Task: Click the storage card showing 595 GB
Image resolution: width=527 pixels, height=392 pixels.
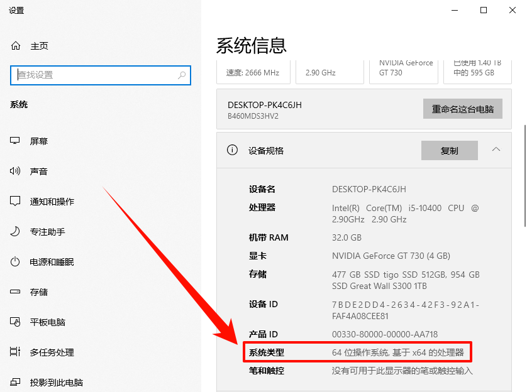Action: 477,72
